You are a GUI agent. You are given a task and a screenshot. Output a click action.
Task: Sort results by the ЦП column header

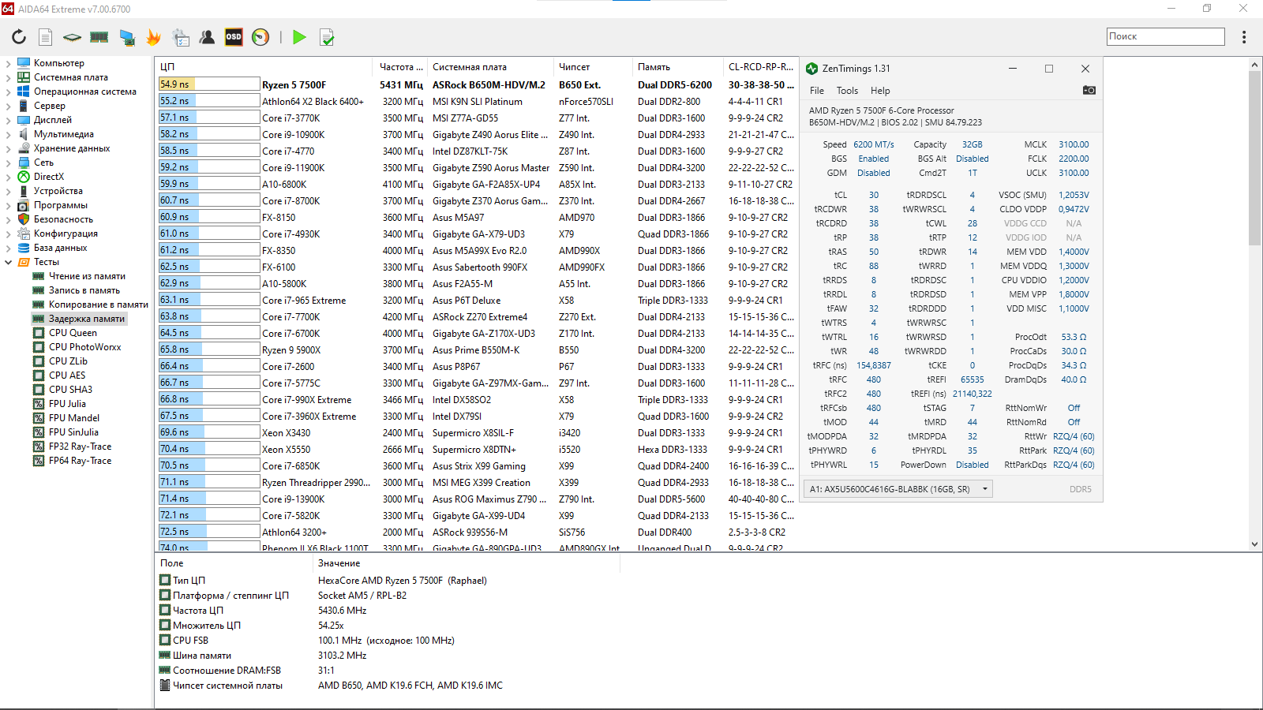(264, 67)
